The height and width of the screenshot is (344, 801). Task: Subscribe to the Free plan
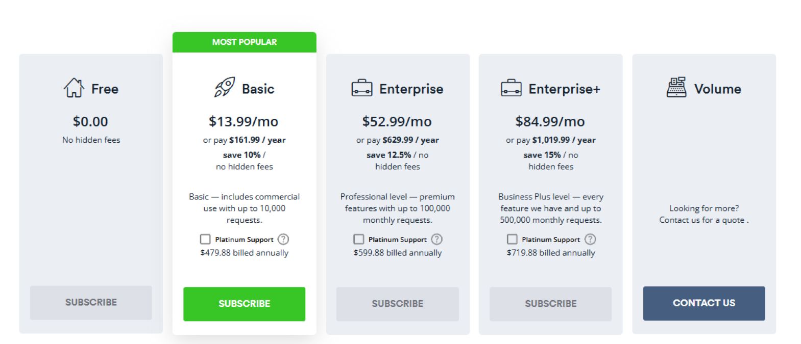tap(91, 303)
